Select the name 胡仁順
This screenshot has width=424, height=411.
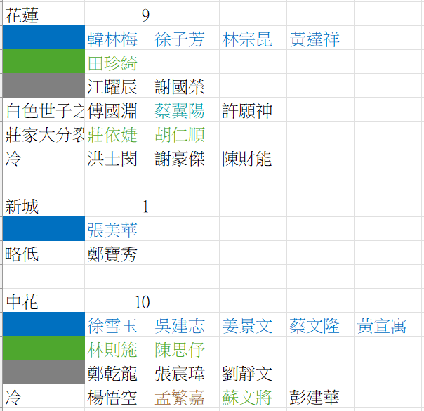[x=180, y=135]
